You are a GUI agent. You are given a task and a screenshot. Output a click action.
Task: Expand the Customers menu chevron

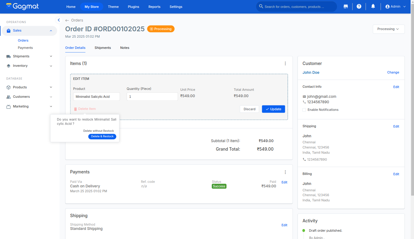coord(51,97)
